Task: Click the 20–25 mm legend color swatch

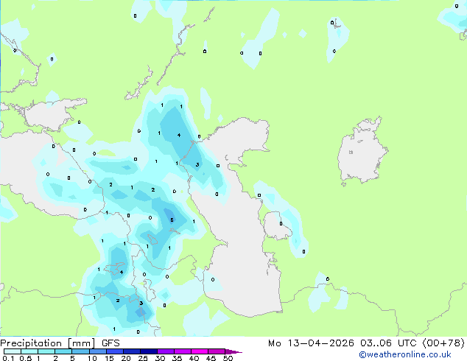Action: click(x=132, y=351)
